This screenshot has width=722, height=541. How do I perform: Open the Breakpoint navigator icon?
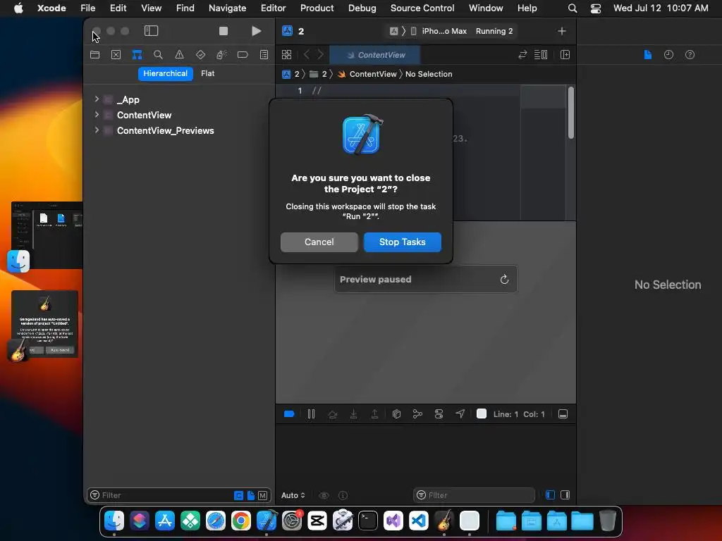tap(243, 55)
